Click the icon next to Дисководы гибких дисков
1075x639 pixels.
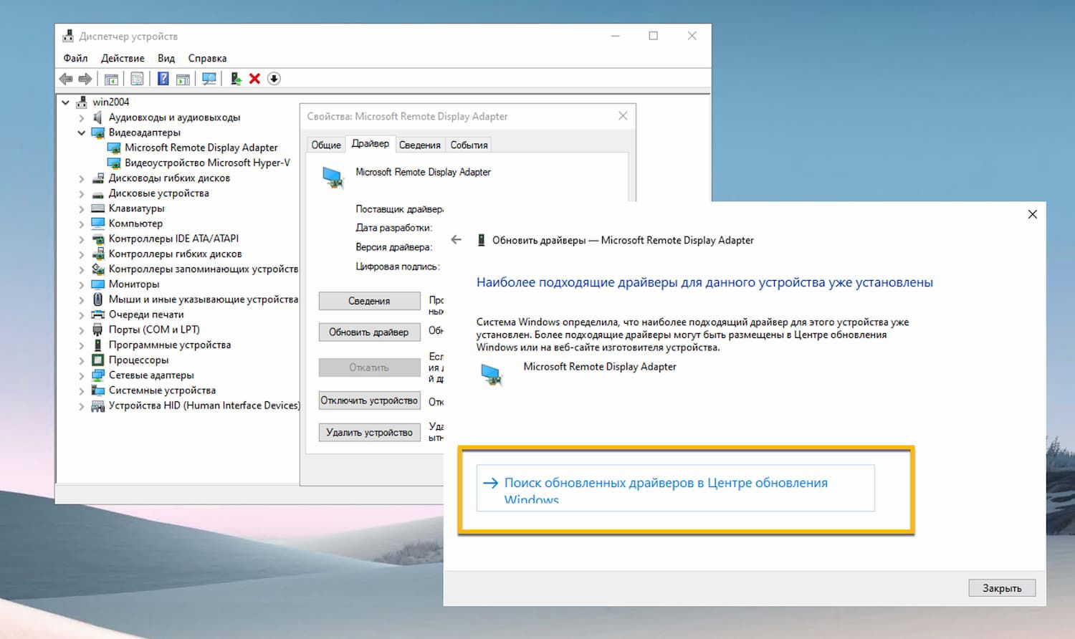[98, 178]
